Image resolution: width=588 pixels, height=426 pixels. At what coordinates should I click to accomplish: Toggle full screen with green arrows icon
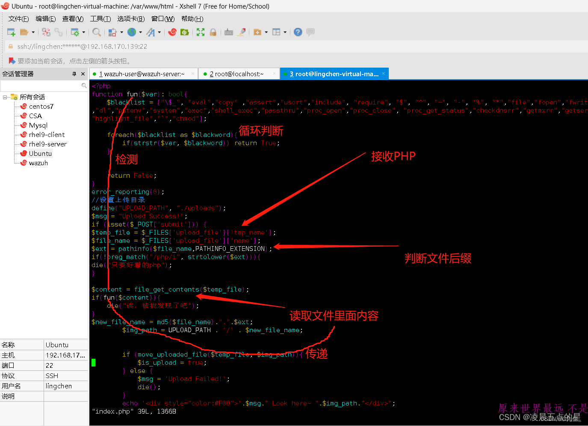[x=201, y=32]
